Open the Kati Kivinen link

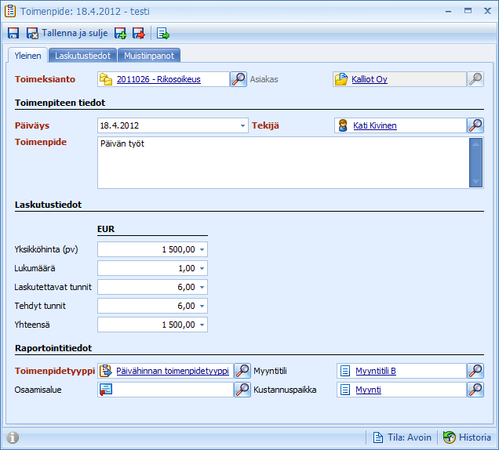(375, 125)
